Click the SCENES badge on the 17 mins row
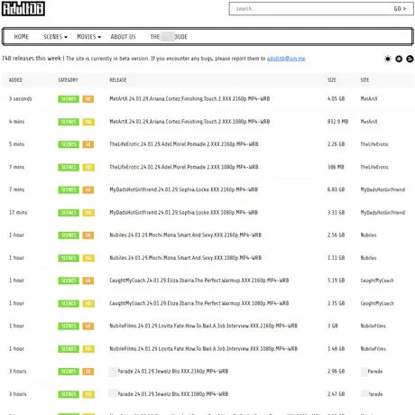415x415 pixels. (69, 213)
